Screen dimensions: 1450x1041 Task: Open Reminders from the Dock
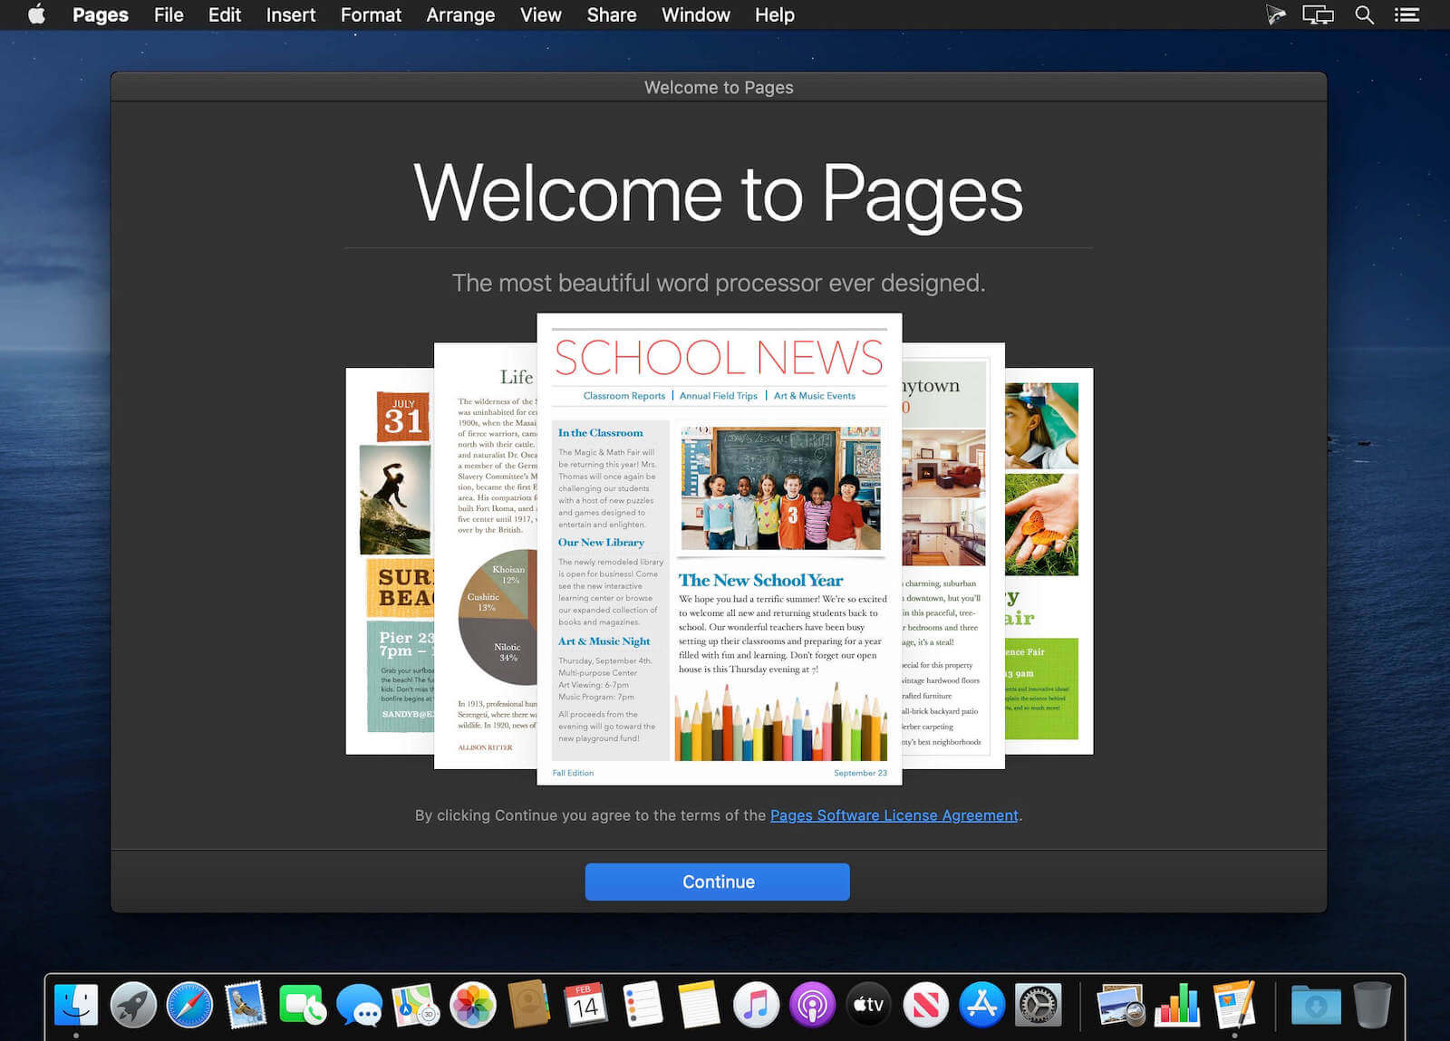[x=643, y=1005]
